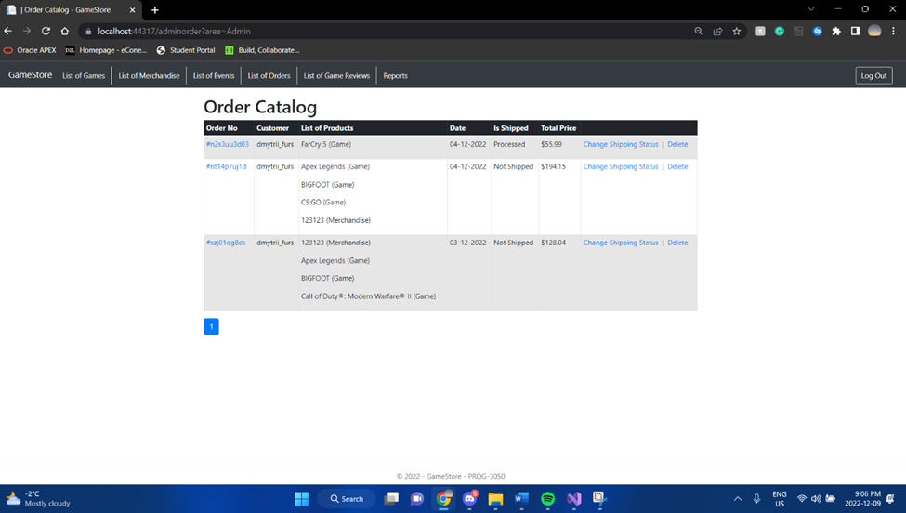Go to List of Merchandise

point(149,75)
